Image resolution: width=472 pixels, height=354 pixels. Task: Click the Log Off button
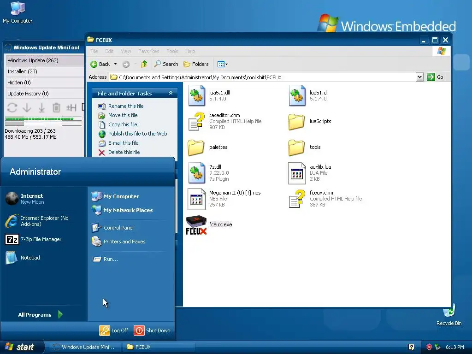pyautogui.click(x=114, y=330)
